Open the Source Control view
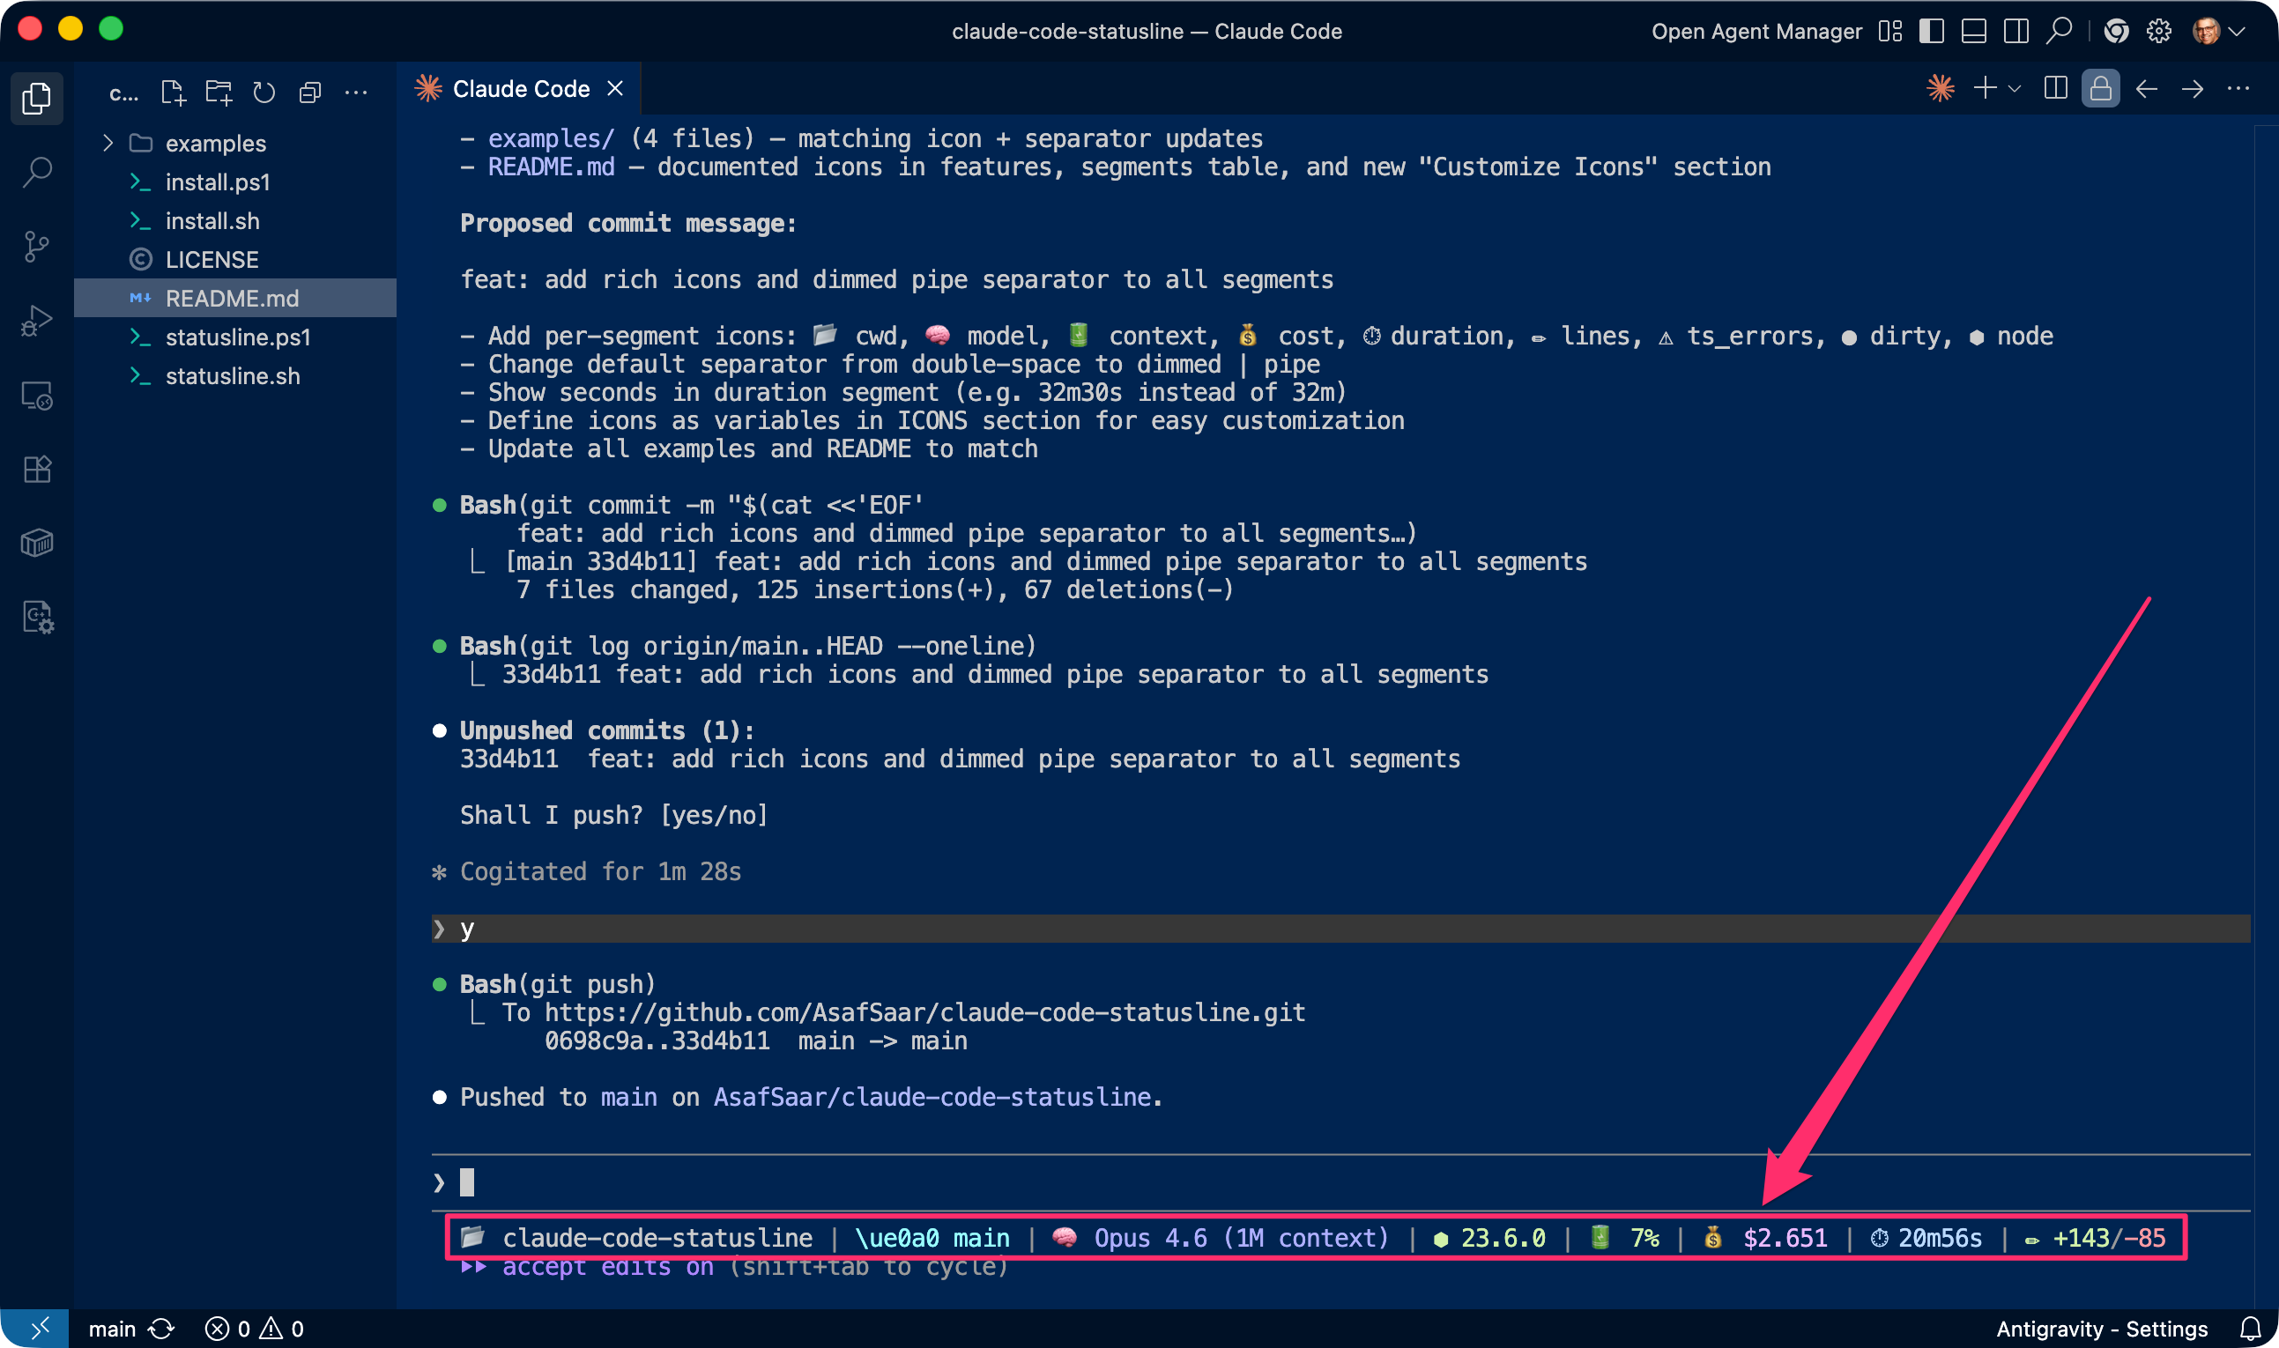The height and width of the screenshot is (1348, 2279). click(36, 246)
